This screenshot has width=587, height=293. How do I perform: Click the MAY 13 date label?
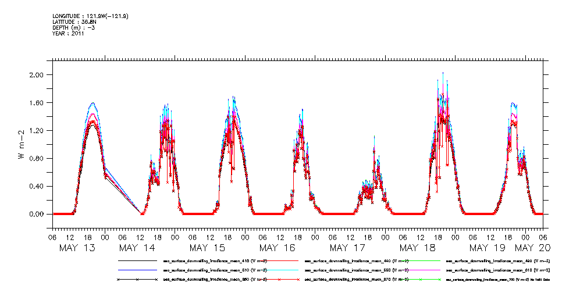click(77, 248)
